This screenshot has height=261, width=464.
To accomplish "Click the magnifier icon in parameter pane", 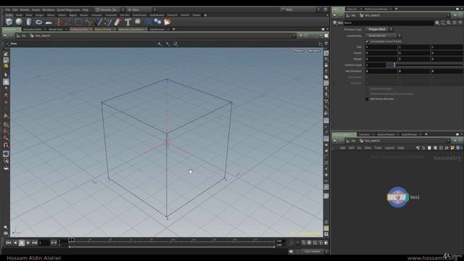I will pyautogui.click(x=449, y=22).
